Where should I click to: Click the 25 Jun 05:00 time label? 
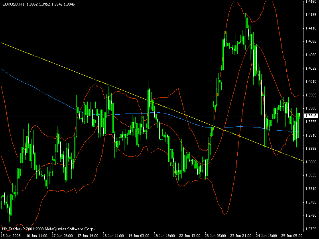(292, 236)
